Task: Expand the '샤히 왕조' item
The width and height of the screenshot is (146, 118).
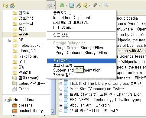Action: [61, 111]
